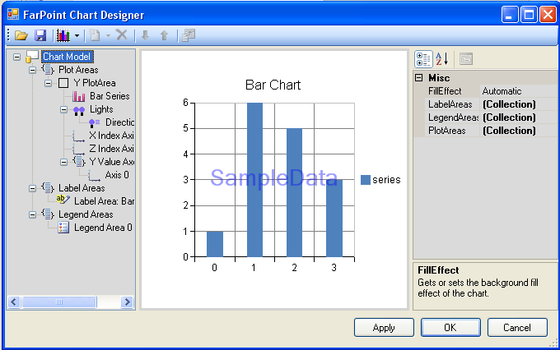Open a chart file via folder icon

click(21, 35)
